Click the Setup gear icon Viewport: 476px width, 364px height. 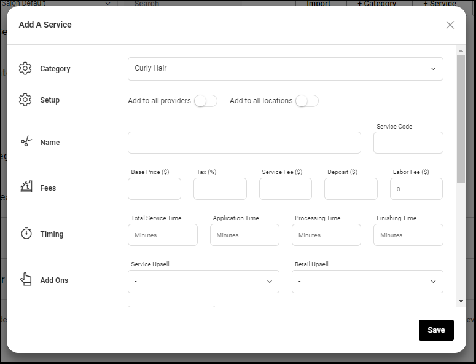pos(25,100)
